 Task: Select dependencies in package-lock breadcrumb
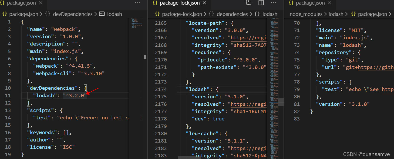coord(232,14)
